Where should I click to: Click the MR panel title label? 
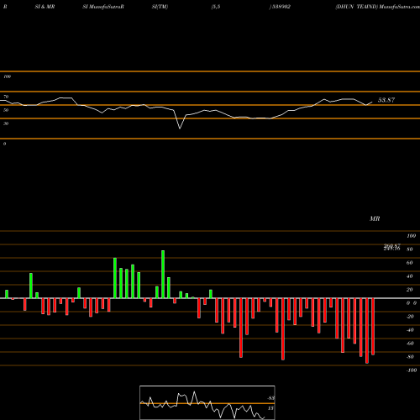pos(375,218)
